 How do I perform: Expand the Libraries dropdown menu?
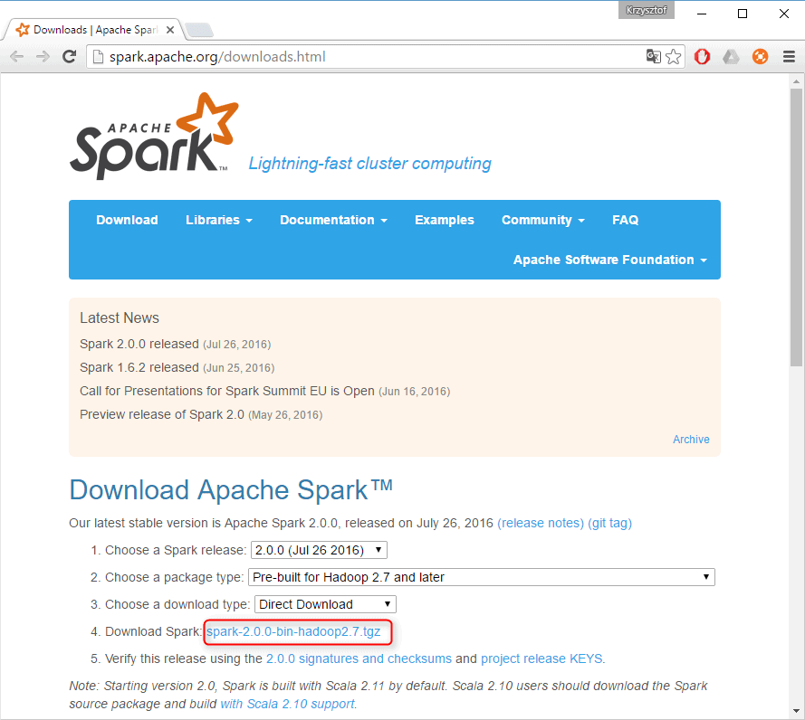pos(219,220)
